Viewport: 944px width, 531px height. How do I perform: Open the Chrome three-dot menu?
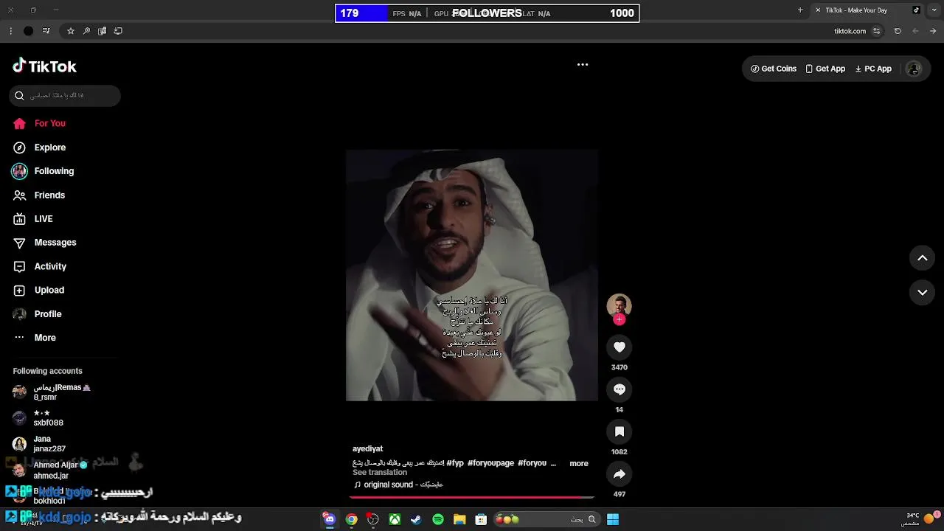(10, 31)
